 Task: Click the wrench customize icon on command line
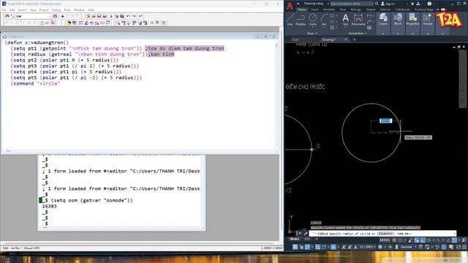click(x=306, y=234)
